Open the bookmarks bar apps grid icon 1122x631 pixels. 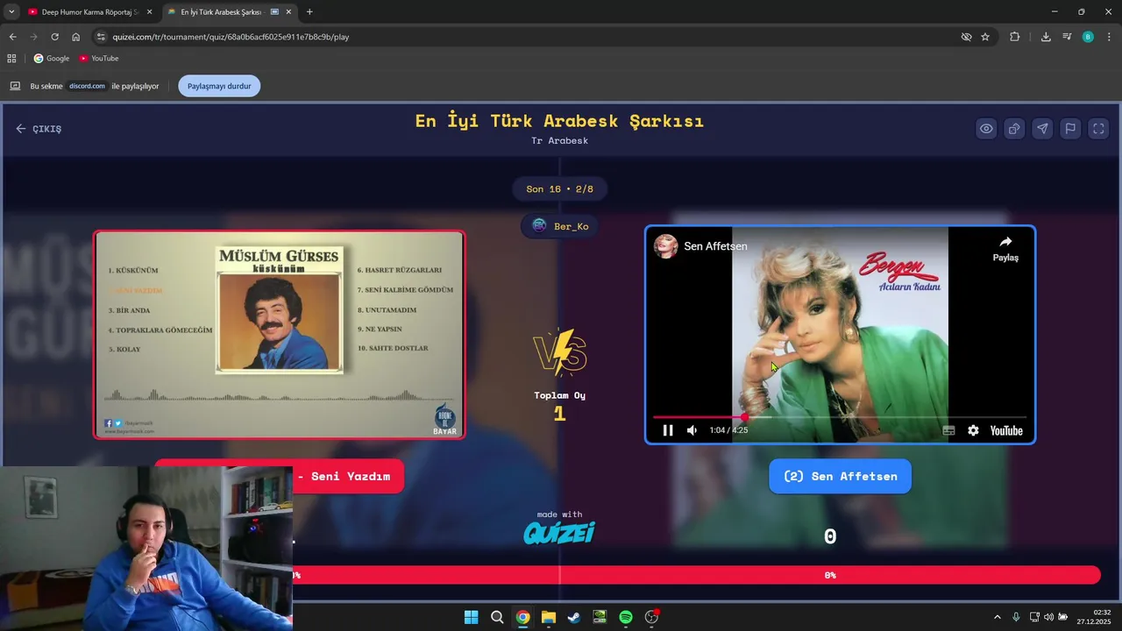pyautogui.click(x=11, y=59)
